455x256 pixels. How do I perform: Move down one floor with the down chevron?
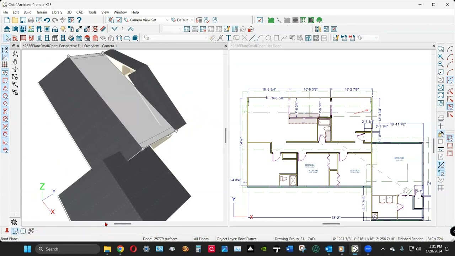pyautogui.click(x=114, y=29)
